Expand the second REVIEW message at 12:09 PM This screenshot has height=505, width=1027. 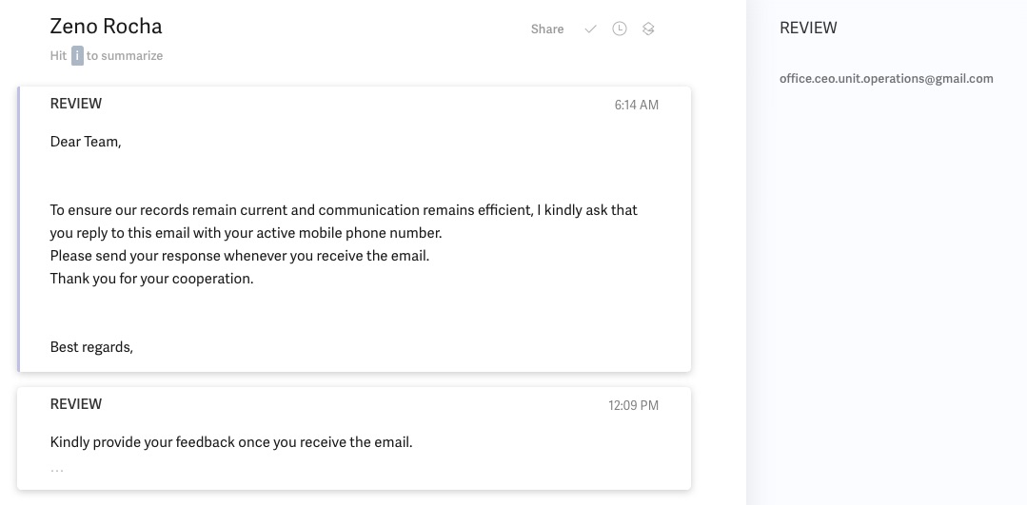pos(76,404)
